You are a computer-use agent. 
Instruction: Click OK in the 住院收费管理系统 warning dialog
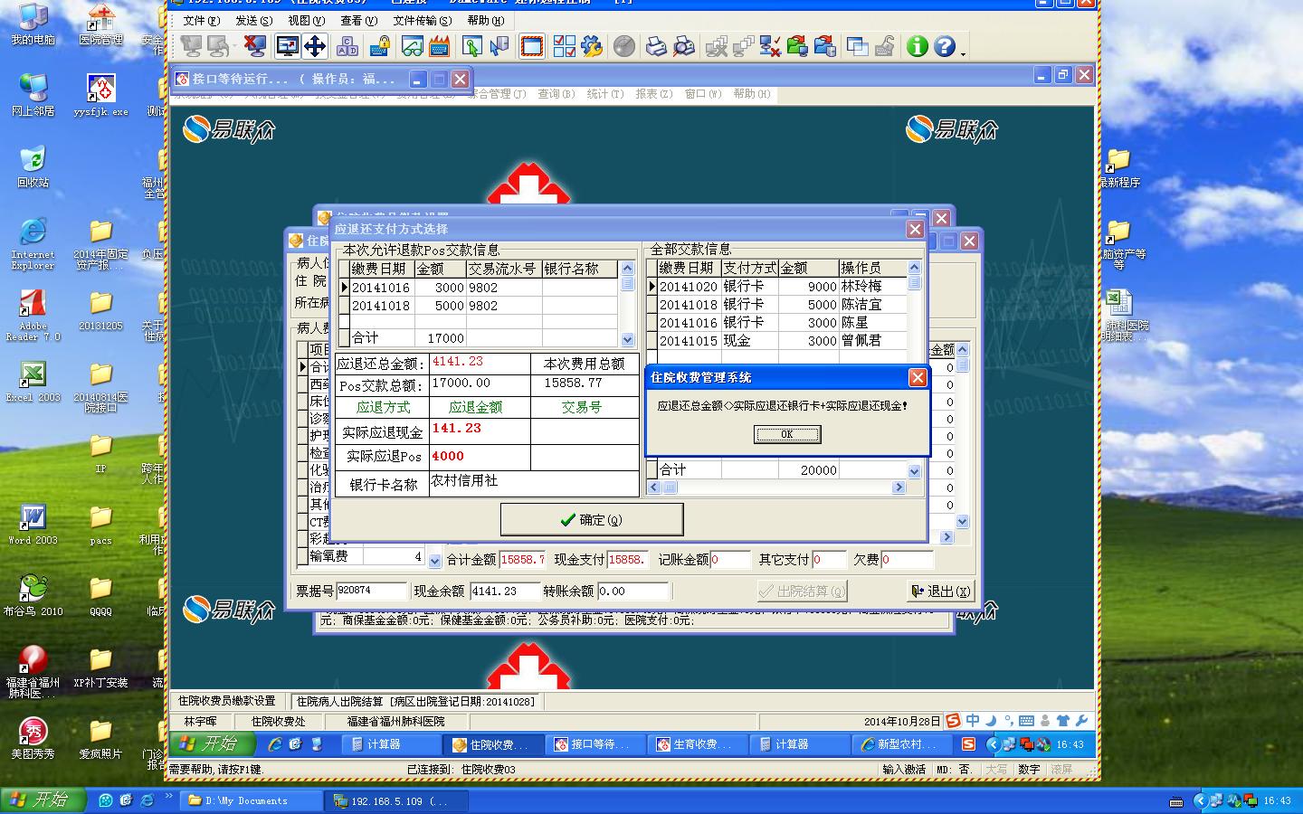[x=787, y=434]
